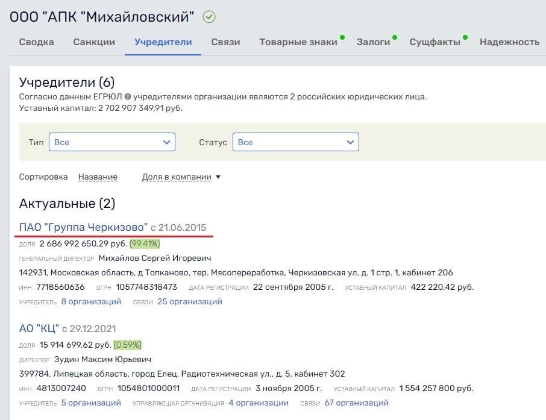Click the Учредители (6) heading
The height and width of the screenshot is (420, 546).
point(67,83)
